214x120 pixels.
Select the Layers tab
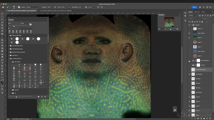coord(190,12)
